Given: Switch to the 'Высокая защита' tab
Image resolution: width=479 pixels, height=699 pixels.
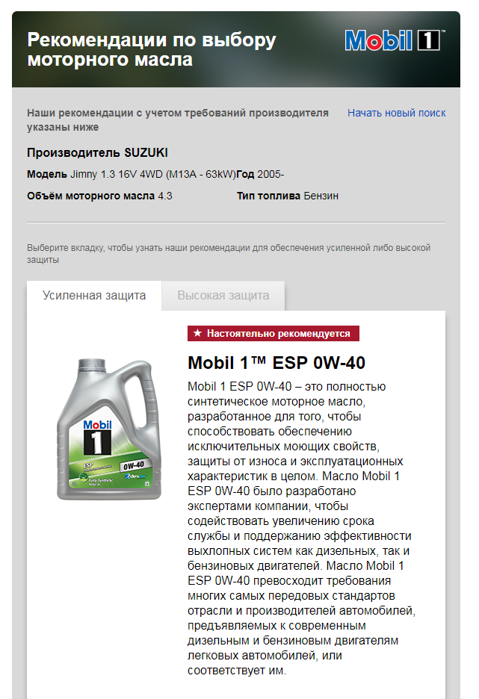Looking at the screenshot, I should [x=223, y=295].
